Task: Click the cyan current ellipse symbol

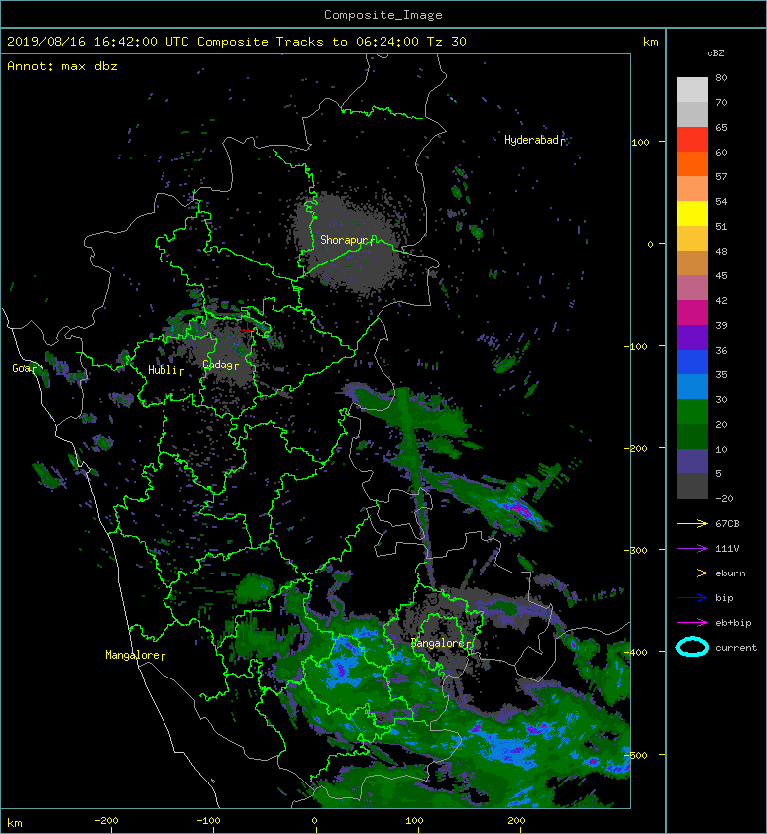Action: click(x=692, y=647)
